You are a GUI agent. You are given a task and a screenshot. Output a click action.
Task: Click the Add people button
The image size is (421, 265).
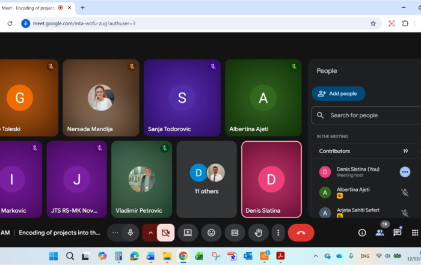coord(338,94)
